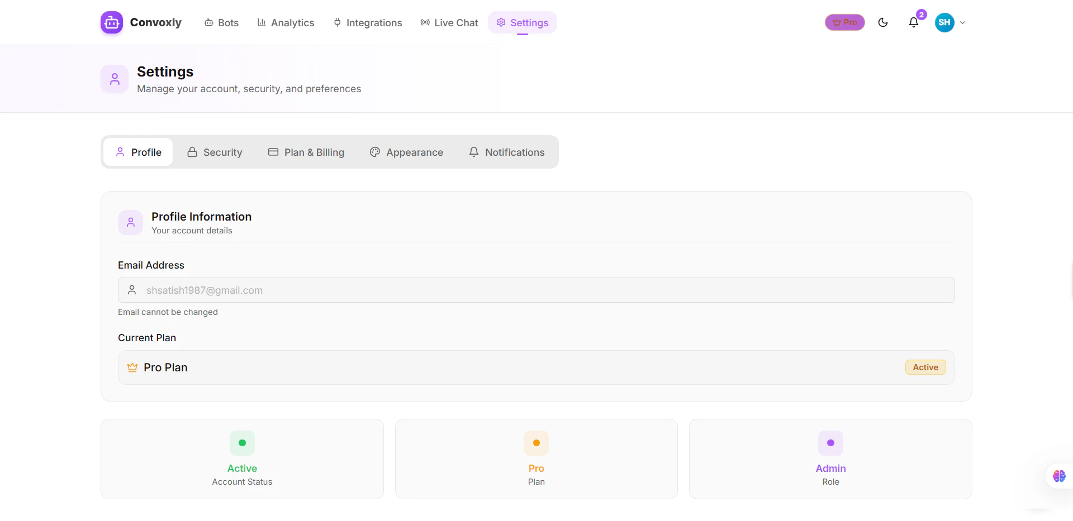The height and width of the screenshot is (521, 1073).
Task: Click the 'Manage your account, security, and preferences' subtitle
Action: pyautogui.click(x=249, y=89)
